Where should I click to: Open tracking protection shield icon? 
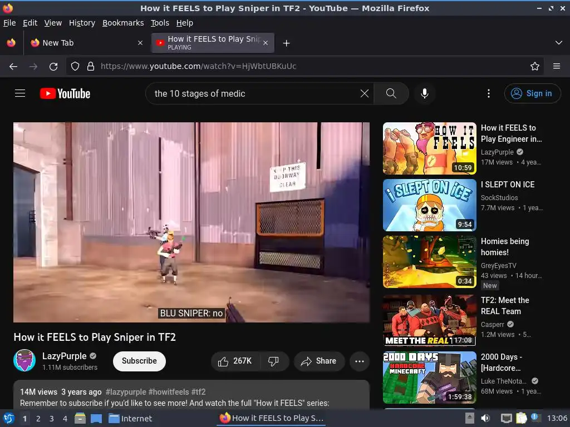click(x=75, y=67)
